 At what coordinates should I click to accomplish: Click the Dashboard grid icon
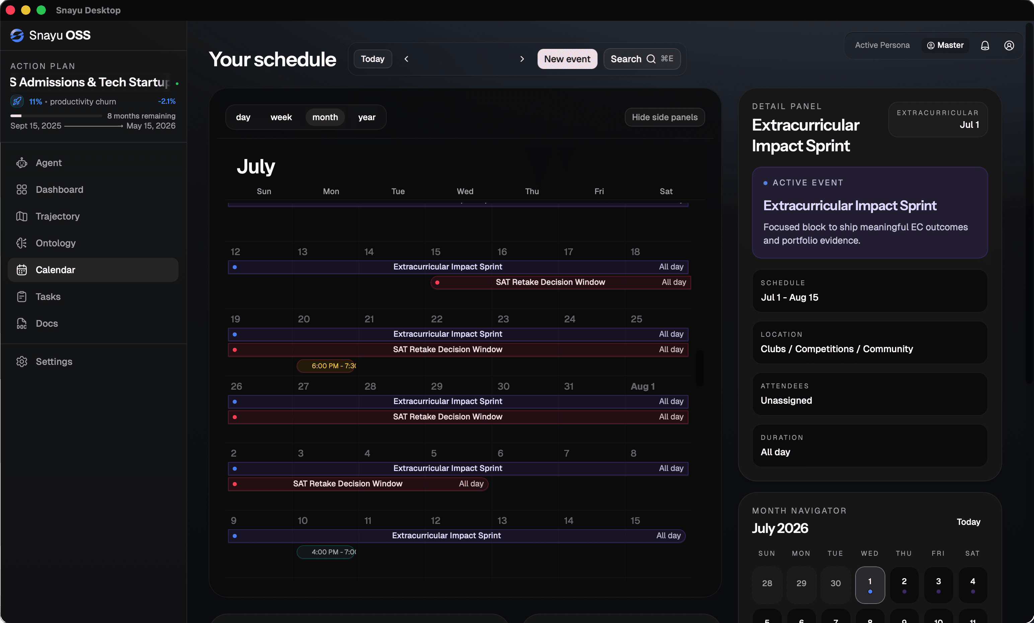click(x=22, y=189)
